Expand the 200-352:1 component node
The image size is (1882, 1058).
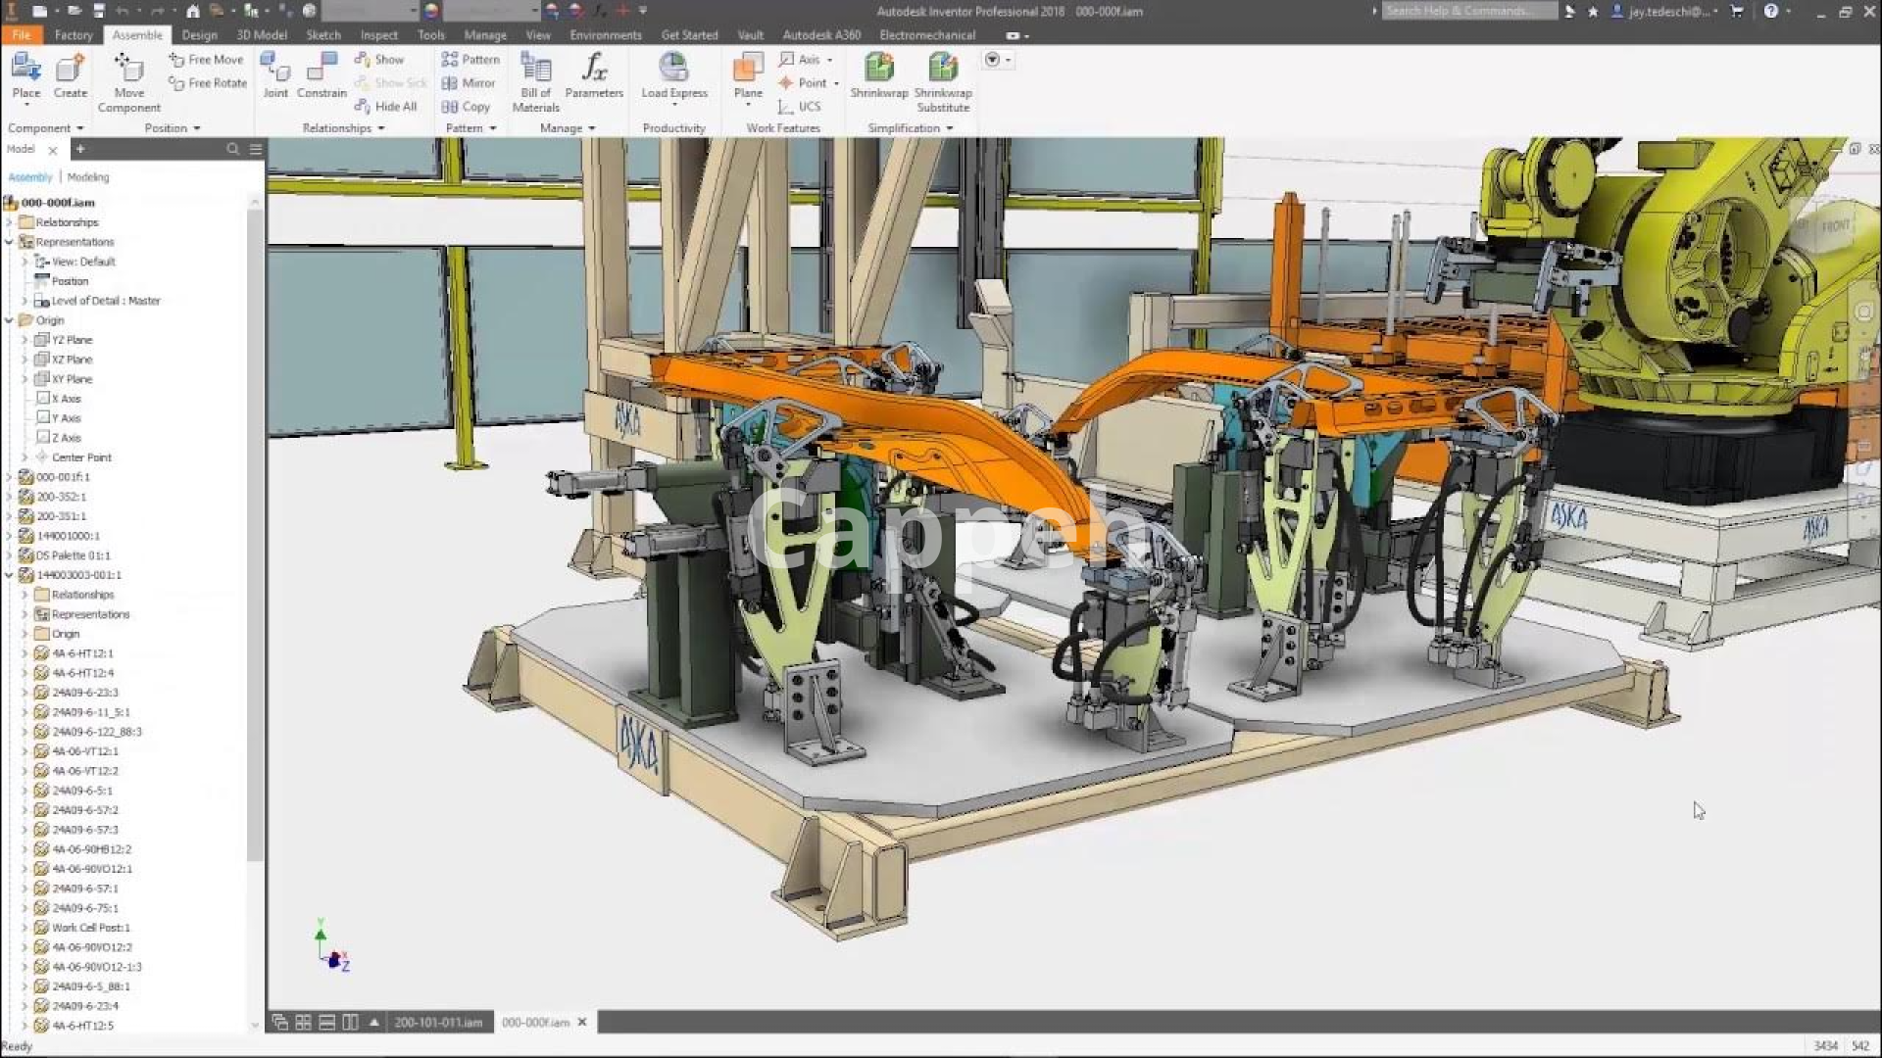pos(10,497)
